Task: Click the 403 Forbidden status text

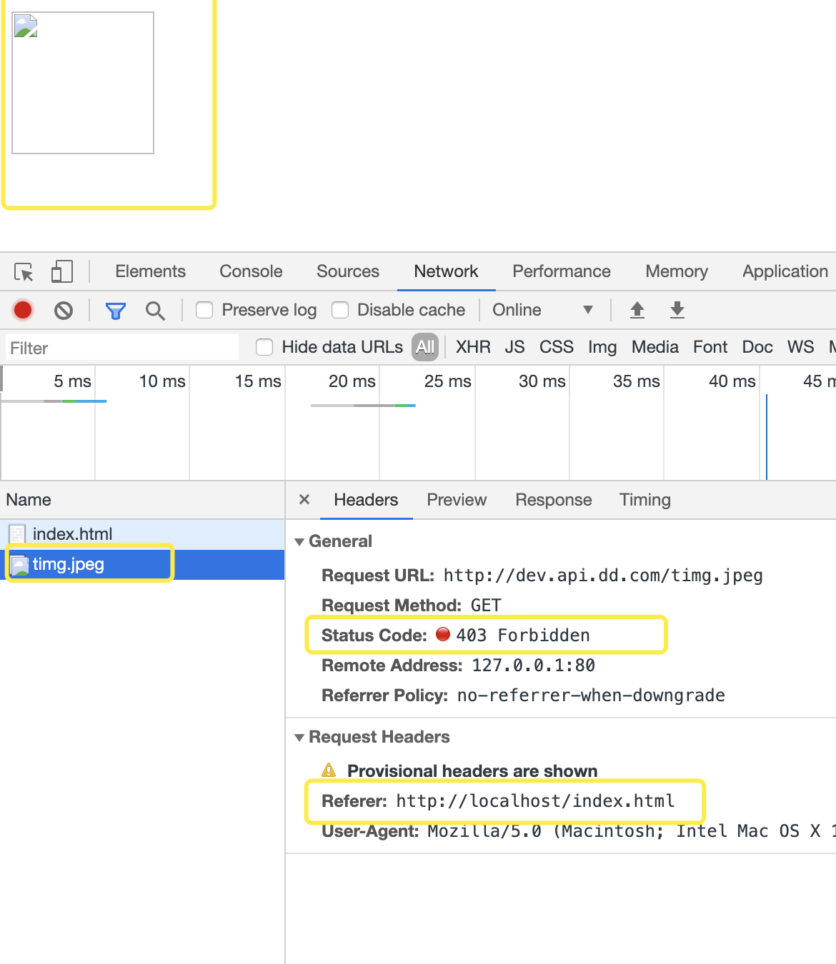Action: point(523,636)
